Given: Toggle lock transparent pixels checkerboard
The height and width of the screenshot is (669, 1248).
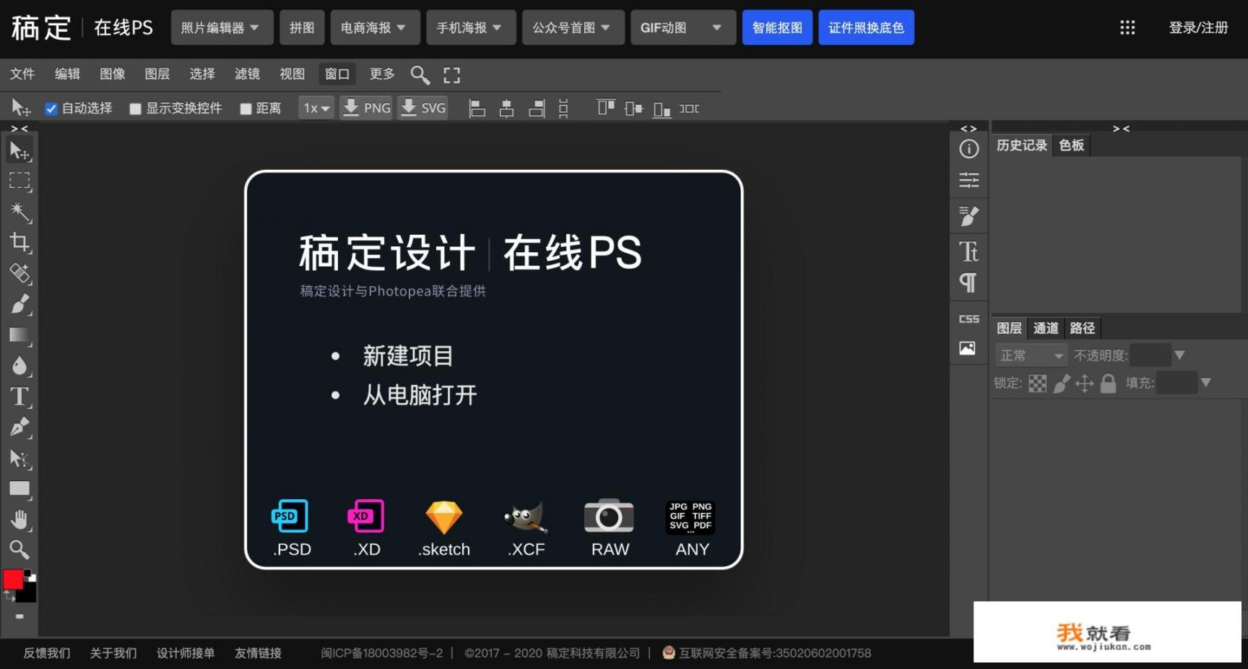Looking at the screenshot, I should (x=1037, y=384).
